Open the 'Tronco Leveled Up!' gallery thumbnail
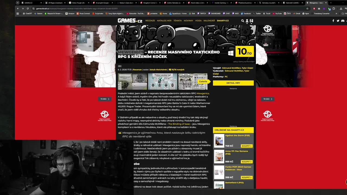This screenshot has height=195, width=347. pyautogui.click(x=163, y=81)
